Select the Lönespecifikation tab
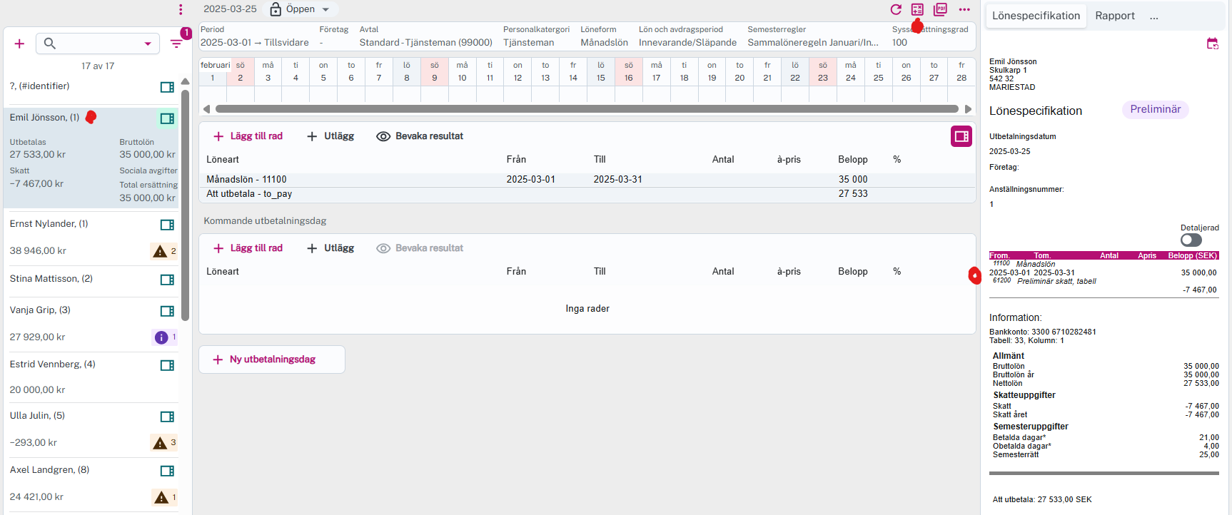 (x=1036, y=16)
